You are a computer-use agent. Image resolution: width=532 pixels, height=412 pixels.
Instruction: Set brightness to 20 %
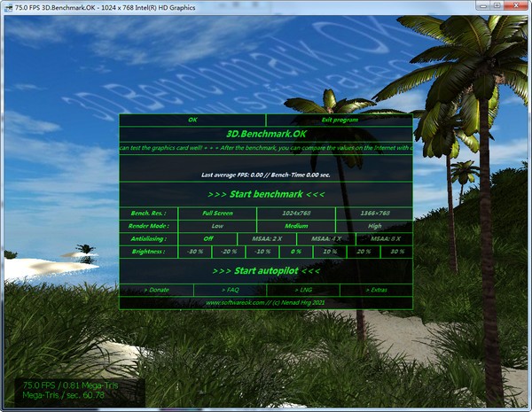[364, 252]
